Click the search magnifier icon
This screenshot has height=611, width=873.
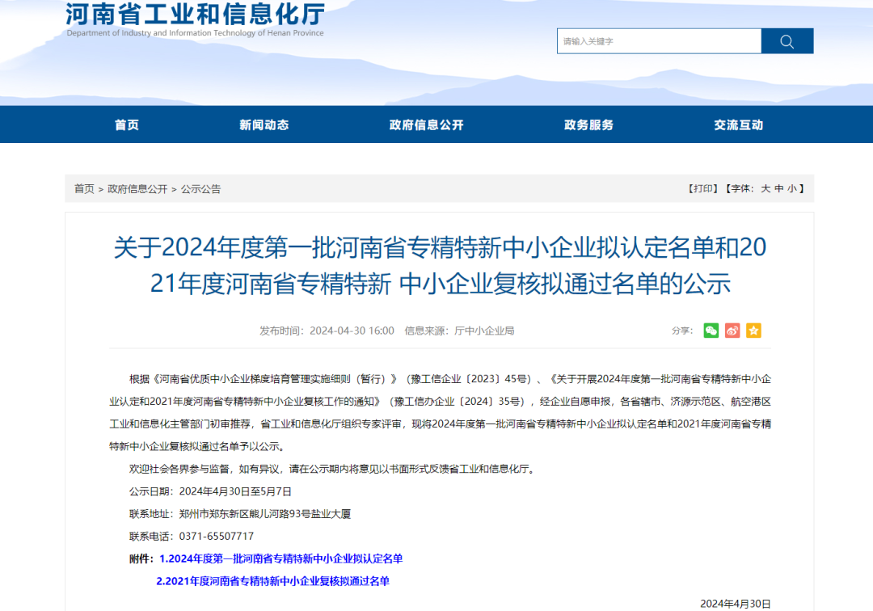pos(787,40)
